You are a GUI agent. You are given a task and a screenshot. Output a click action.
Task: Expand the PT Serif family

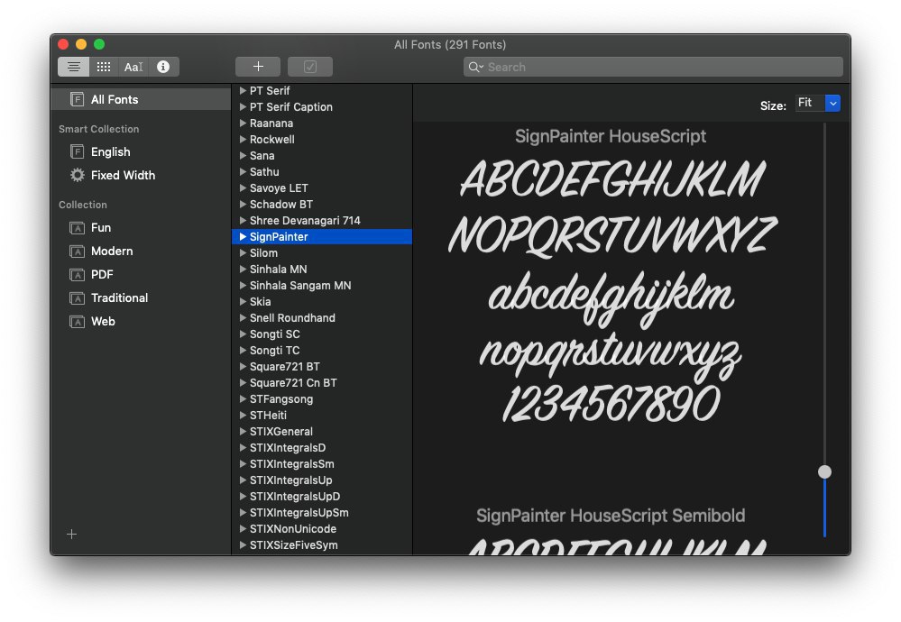coord(244,91)
